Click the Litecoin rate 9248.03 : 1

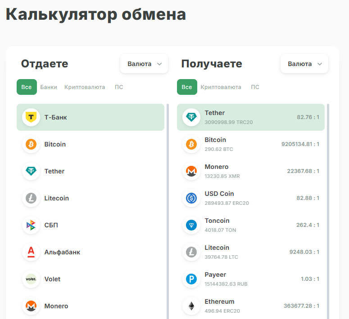304,252
